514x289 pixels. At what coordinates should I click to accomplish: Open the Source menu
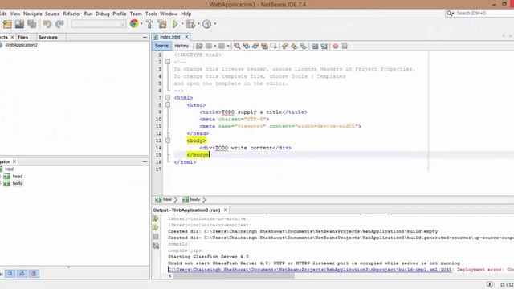(x=52, y=14)
